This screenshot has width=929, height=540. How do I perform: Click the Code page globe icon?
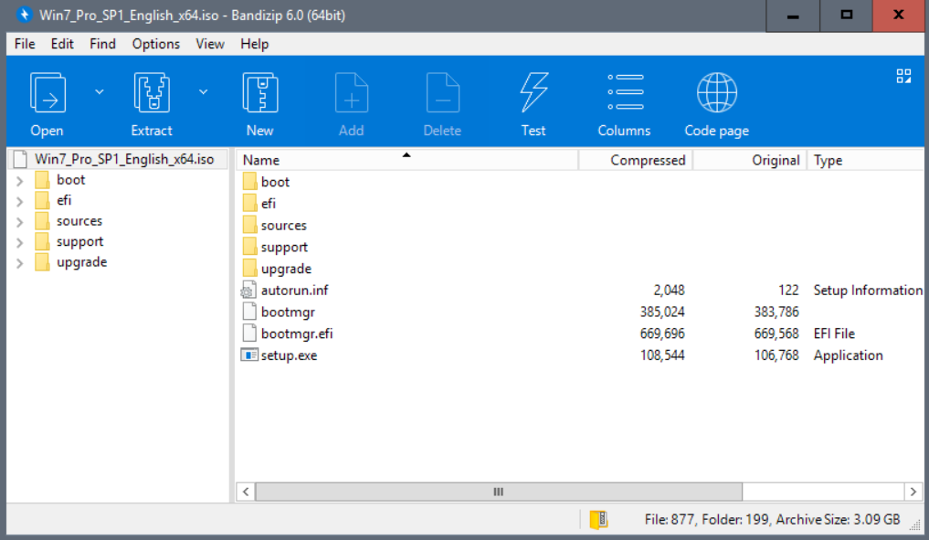click(x=717, y=92)
